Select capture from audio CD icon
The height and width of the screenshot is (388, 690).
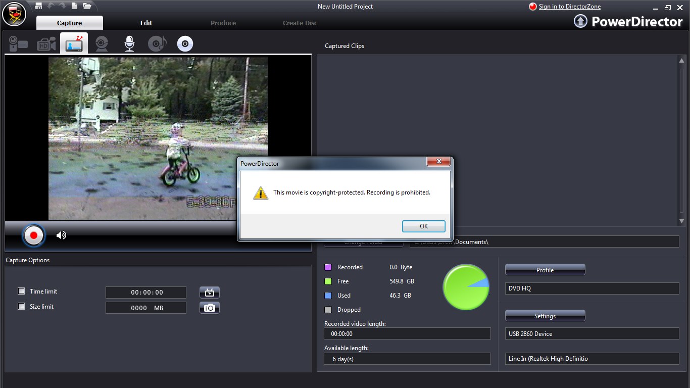157,44
